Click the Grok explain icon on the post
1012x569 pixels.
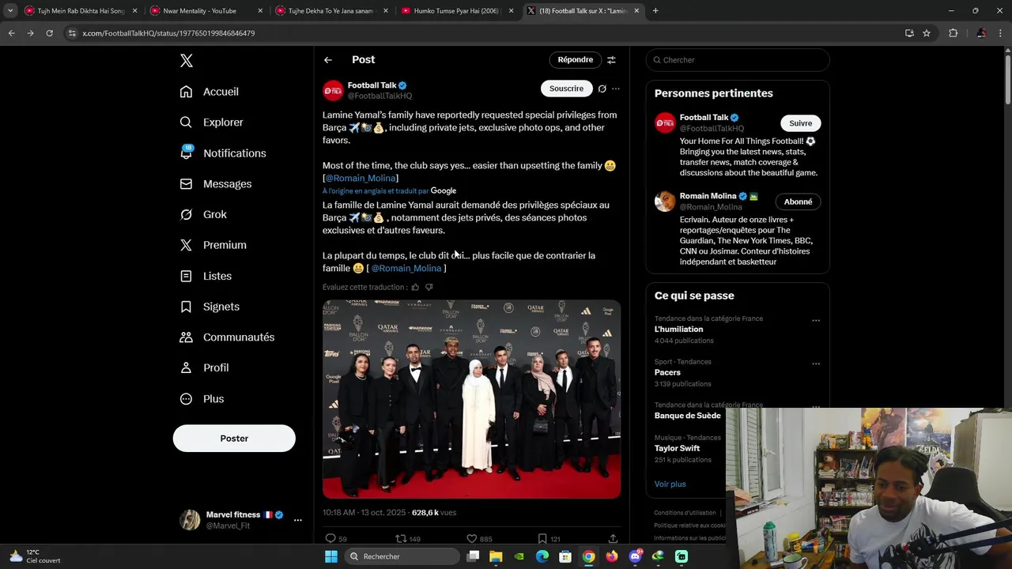pos(602,89)
